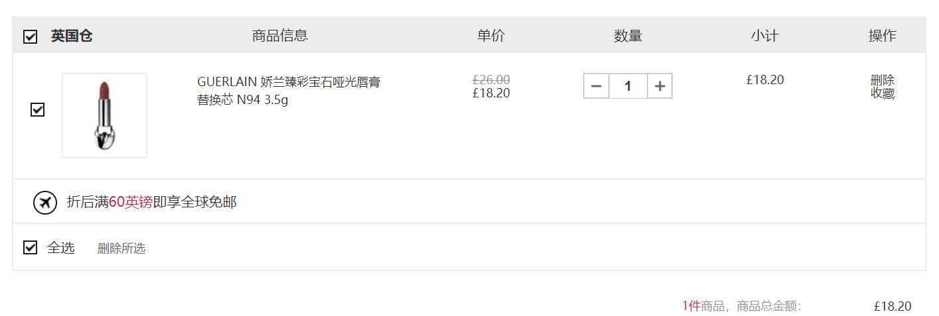Screen dimensions: 939x316
Task: Click the 折后满60英镑即享全球免邮 promotion text
Action: click(152, 202)
